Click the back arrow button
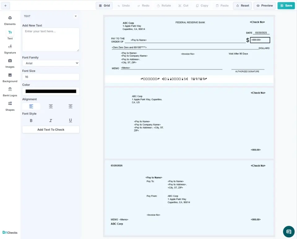The image size is (297, 239). [6, 6]
